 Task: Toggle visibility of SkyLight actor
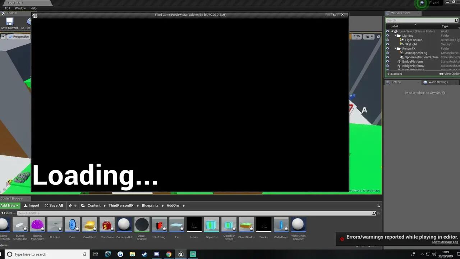tap(387, 44)
